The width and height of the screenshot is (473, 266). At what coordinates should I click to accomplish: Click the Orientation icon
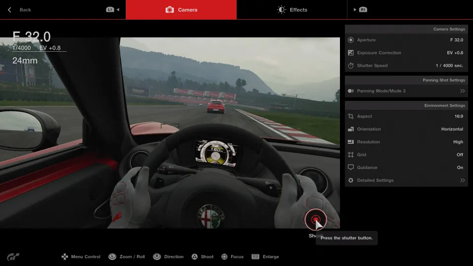[x=350, y=129]
